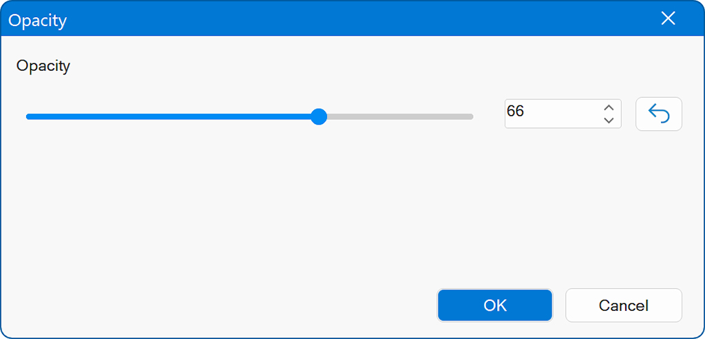Close the Opacity dialog with X
This screenshot has height=339, width=705.
point(668,19)
